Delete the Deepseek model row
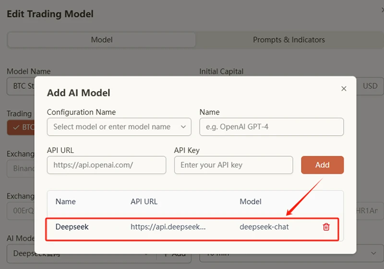Viewport: 384px width, 269px height. [x=326, y=227]
